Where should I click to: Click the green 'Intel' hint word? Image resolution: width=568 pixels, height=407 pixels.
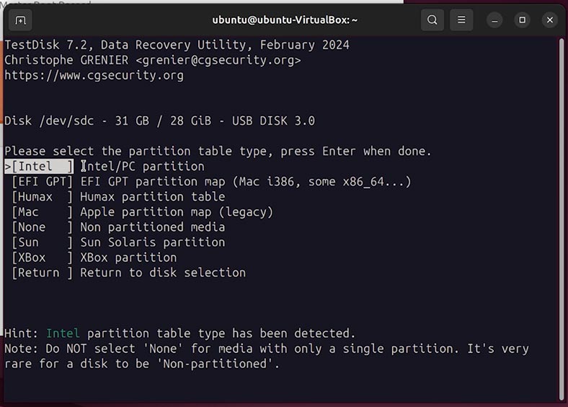[x=63, y=333]
